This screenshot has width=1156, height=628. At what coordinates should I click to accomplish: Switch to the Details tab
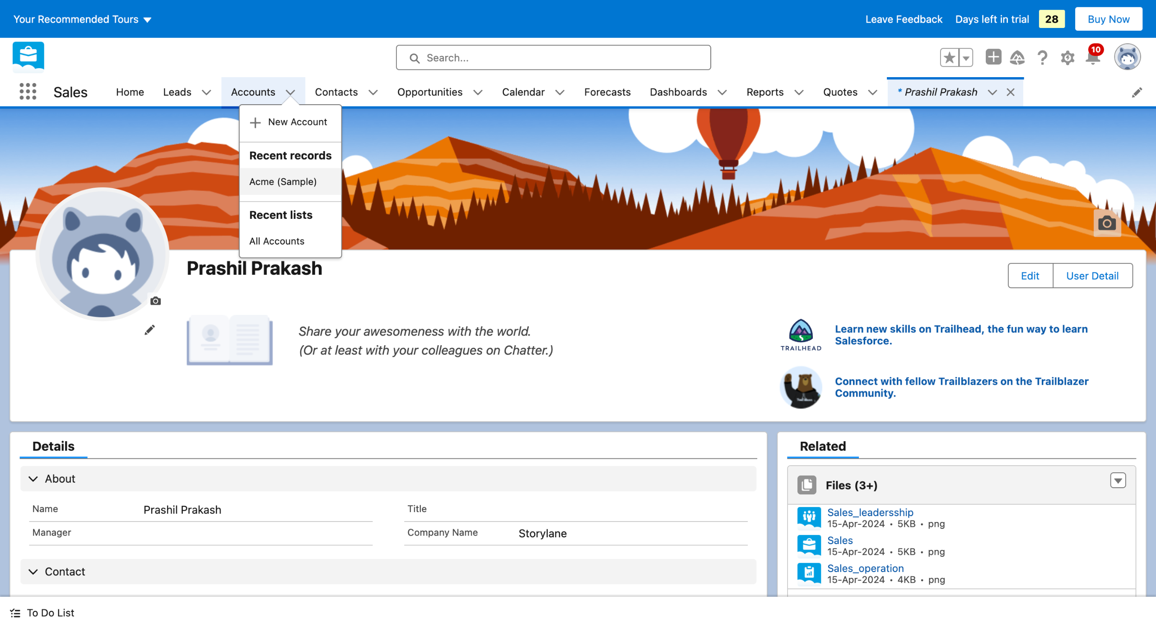tap(53, 446)
